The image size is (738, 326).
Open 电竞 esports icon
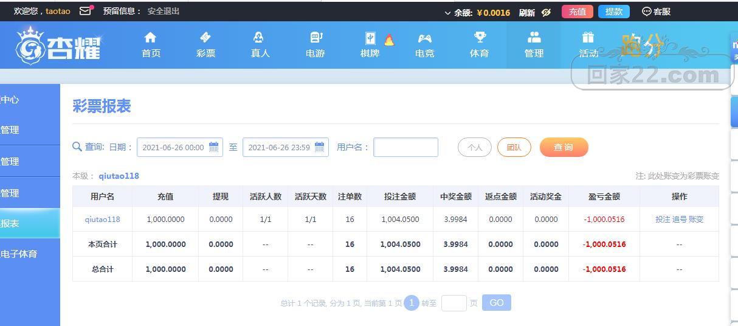click(425, 38)
